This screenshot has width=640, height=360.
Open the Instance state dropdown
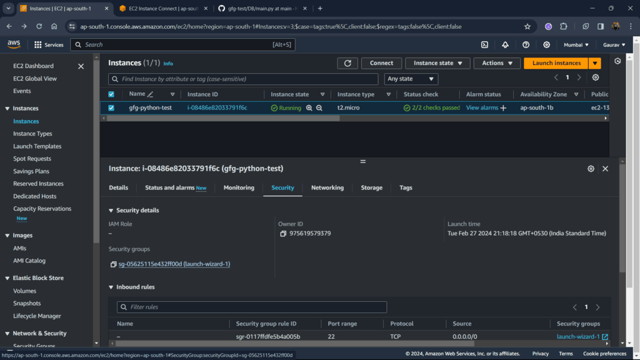(437, 63)
